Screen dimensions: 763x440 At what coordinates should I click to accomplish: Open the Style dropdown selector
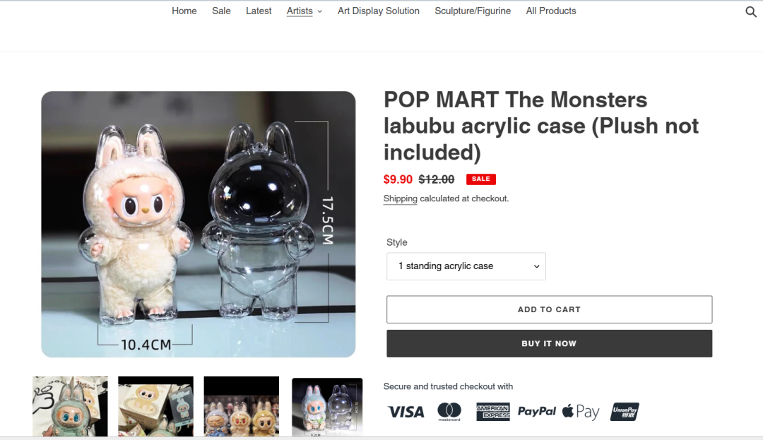[466, 266]
